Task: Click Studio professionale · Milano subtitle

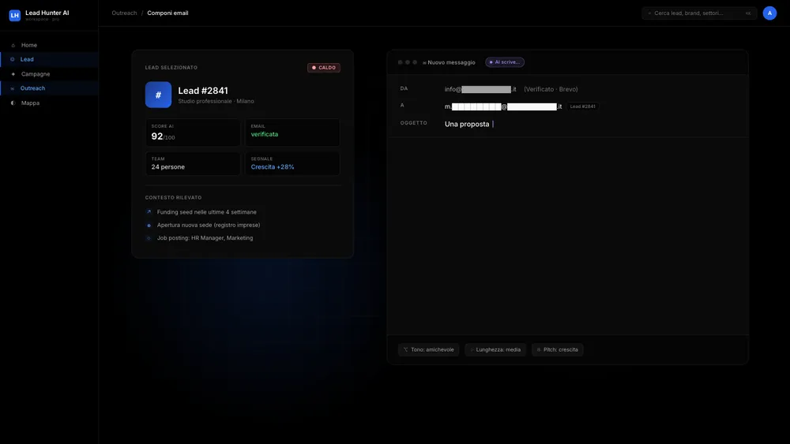Action: (x=216, y=101)
